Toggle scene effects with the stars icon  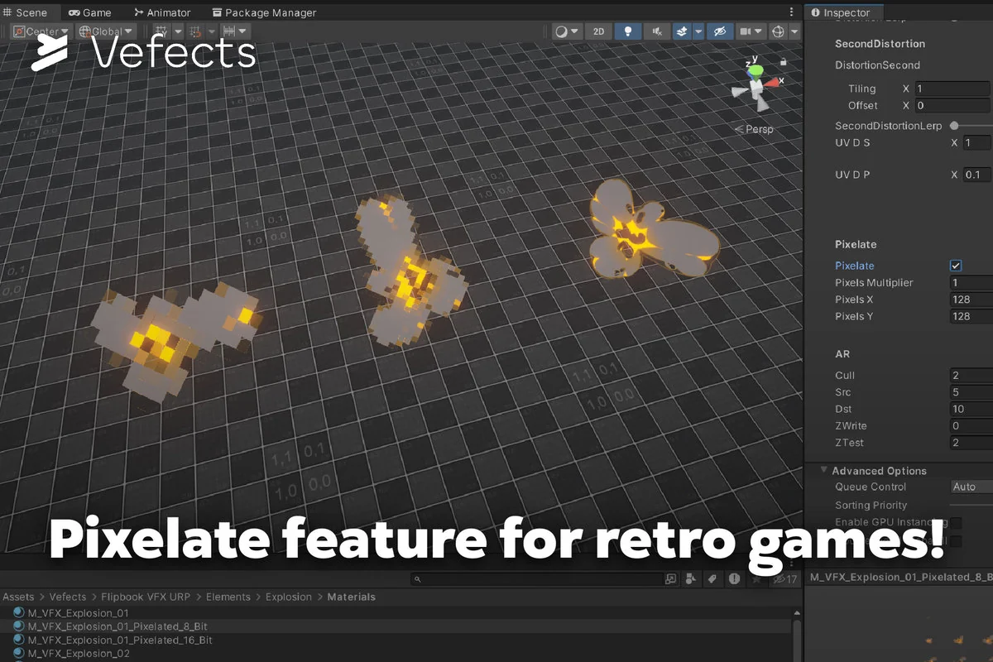[x=681, y=31]
